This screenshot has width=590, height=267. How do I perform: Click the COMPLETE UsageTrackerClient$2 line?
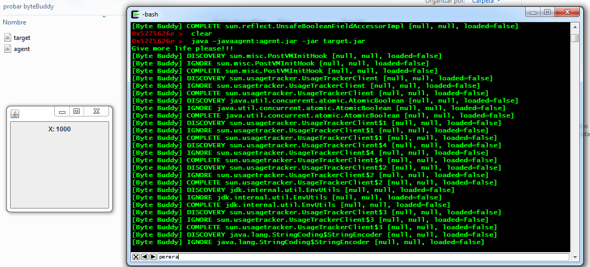314,182
